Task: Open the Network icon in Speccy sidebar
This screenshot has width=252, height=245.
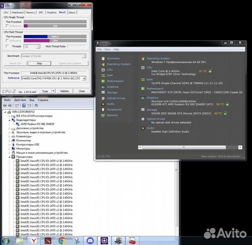Action: tap(103, 115)
